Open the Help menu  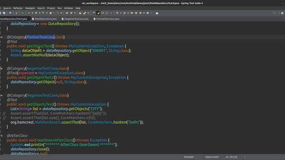click(x=78, y=8)
